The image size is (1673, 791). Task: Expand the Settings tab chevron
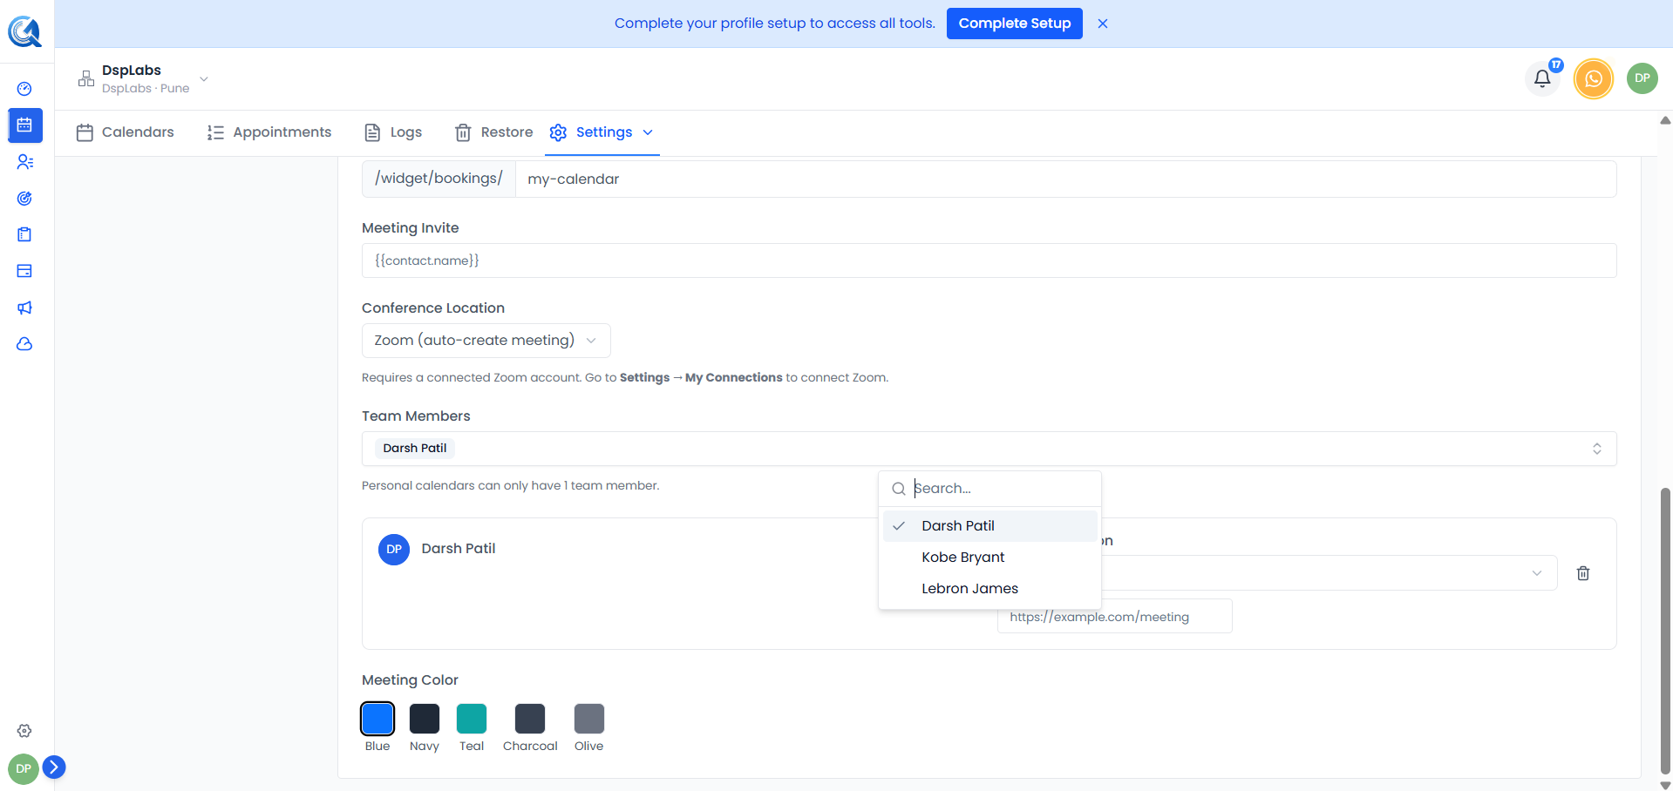point(648,132)
